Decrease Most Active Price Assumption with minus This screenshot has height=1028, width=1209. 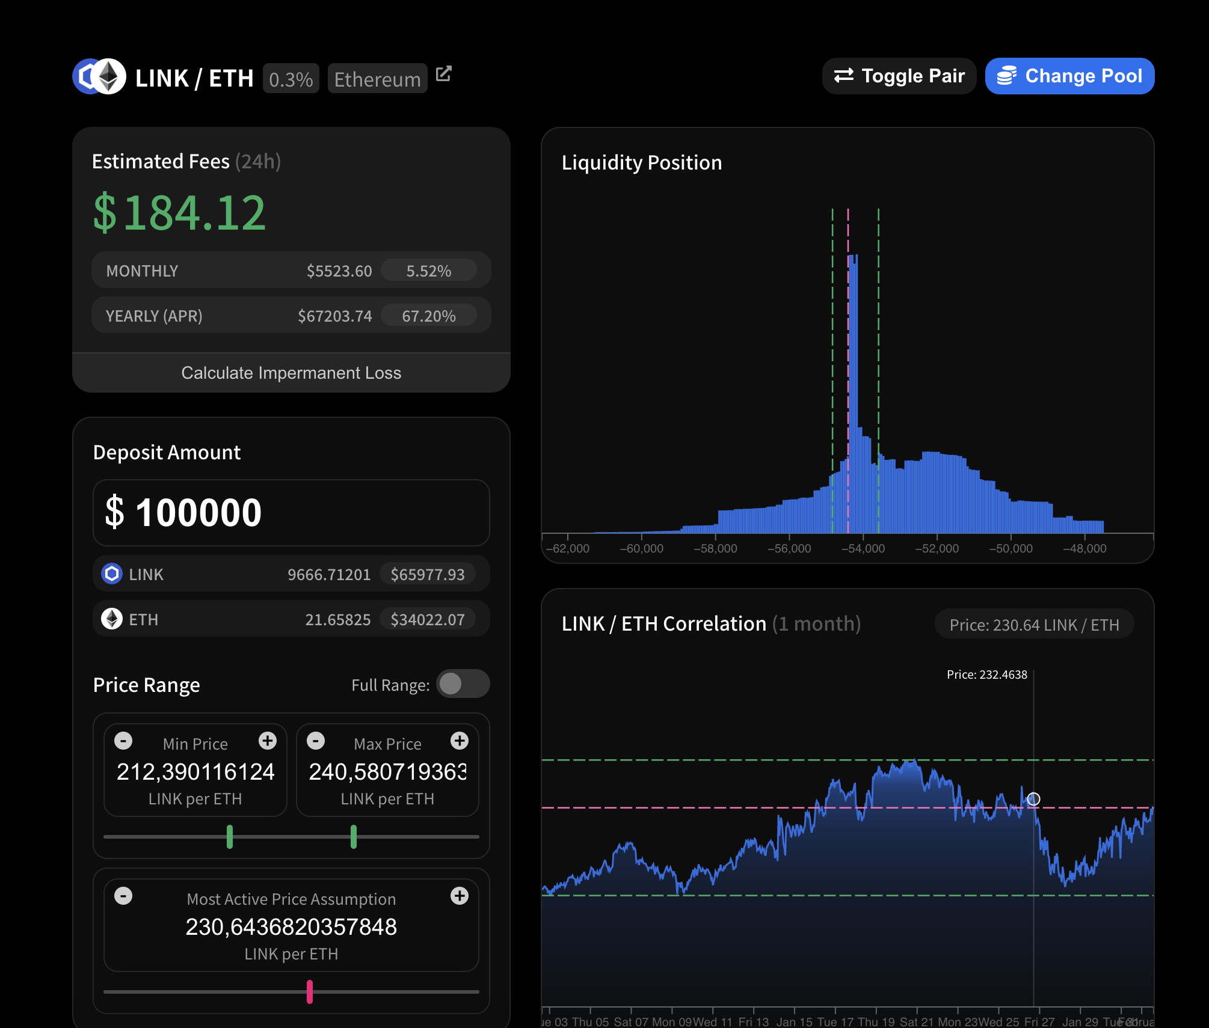123,896
